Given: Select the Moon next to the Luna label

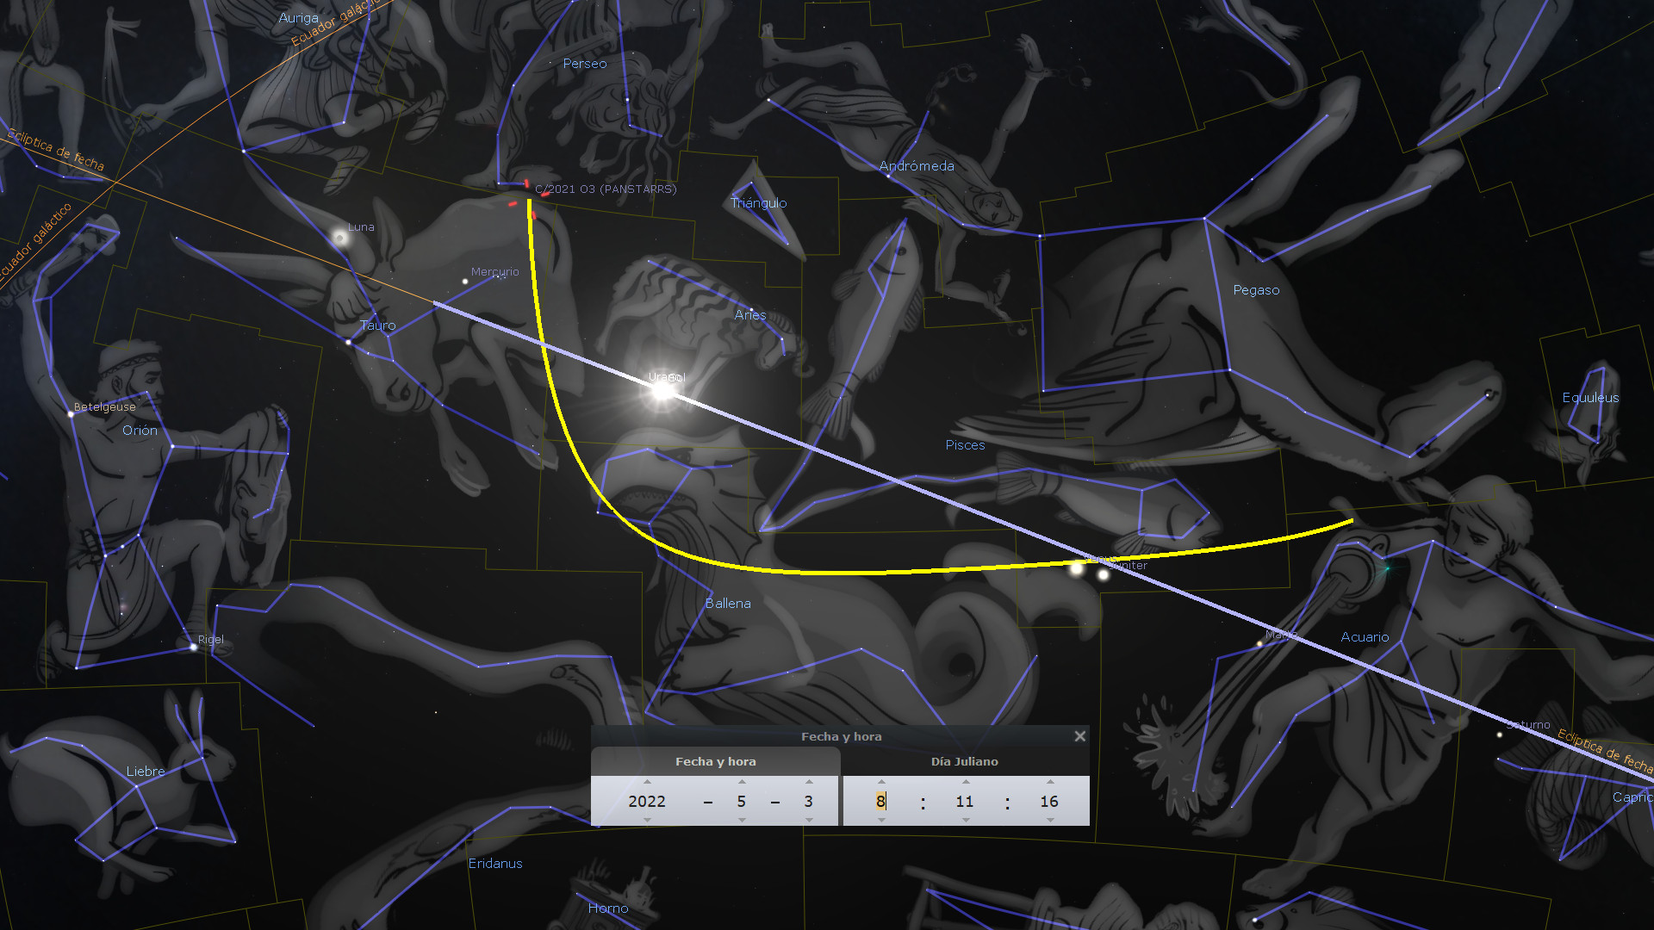Looking at the screenshot, I should [x=341, y=237].
